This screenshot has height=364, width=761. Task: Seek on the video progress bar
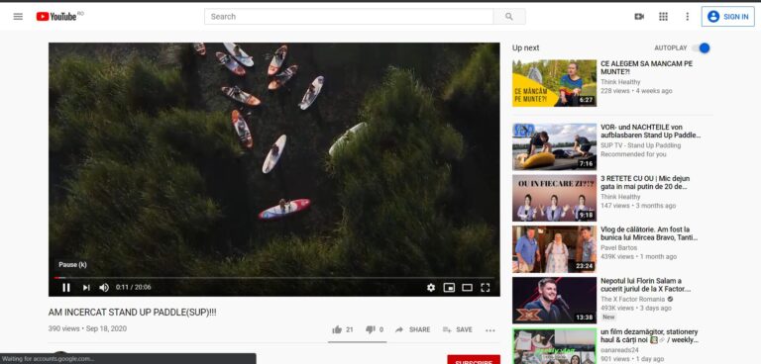point(274,278)
